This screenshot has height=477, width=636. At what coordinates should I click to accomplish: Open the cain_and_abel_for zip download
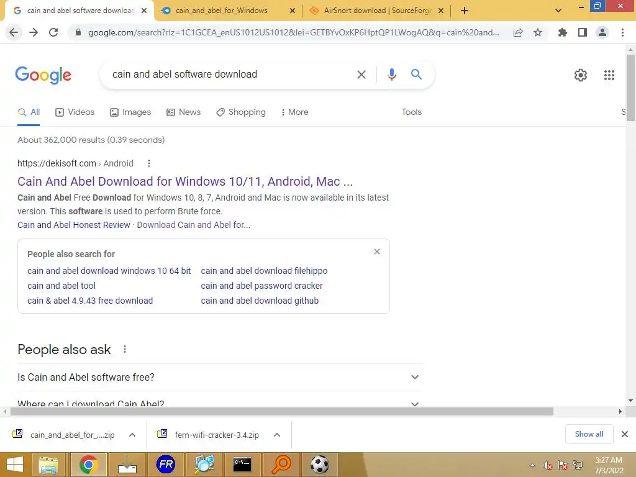(64, 435)
